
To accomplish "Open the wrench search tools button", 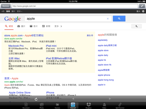I will [x=137, y=26].
